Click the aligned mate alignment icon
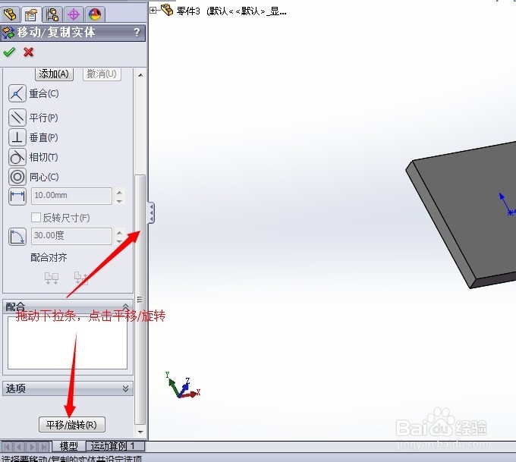 (x=52, y=278)
